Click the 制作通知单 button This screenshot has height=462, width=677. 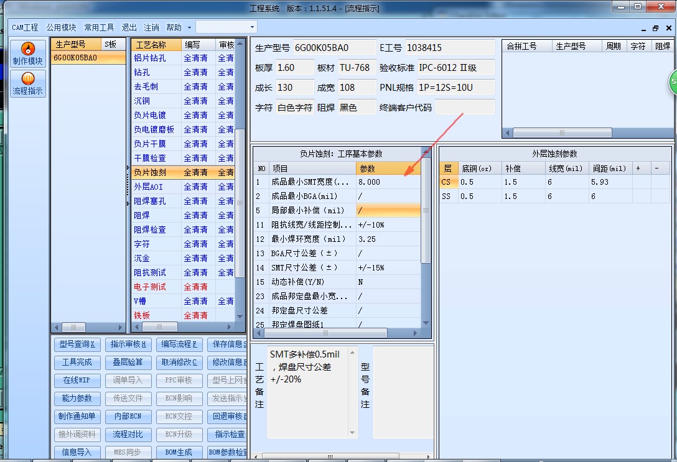(x=77, y=416)
